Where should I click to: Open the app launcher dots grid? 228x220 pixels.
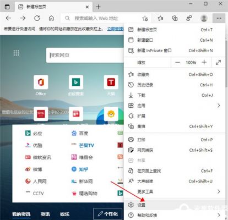tap(17, 53)
